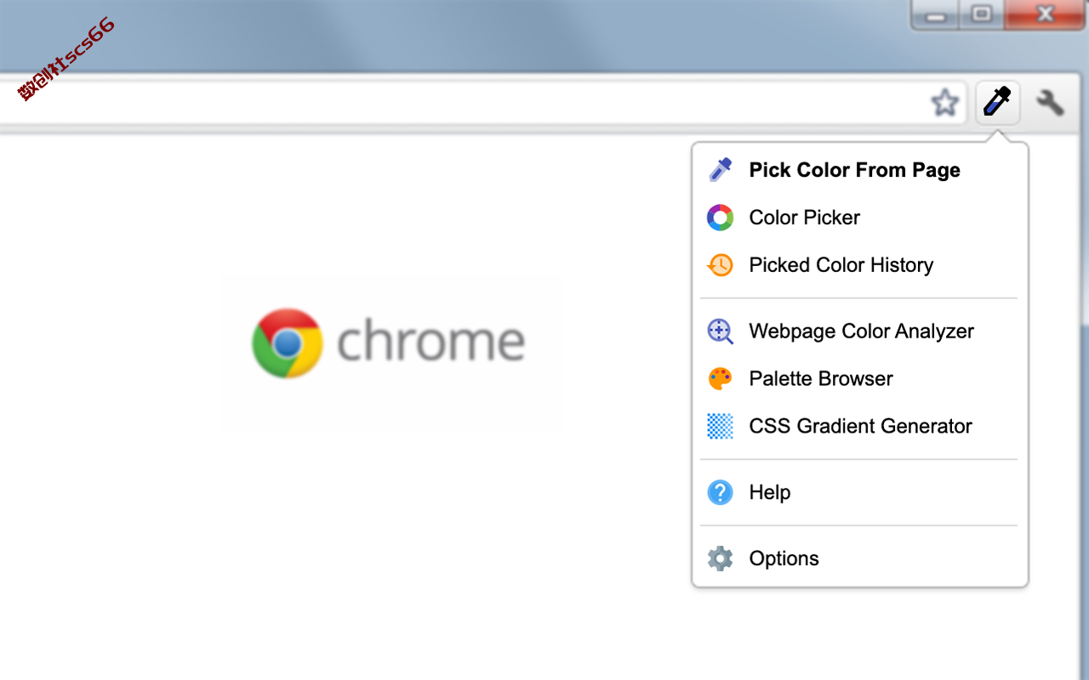1089x680 pixels.
Task: Click the Color Picker color wheel icon
Action: tap(720, 218)
